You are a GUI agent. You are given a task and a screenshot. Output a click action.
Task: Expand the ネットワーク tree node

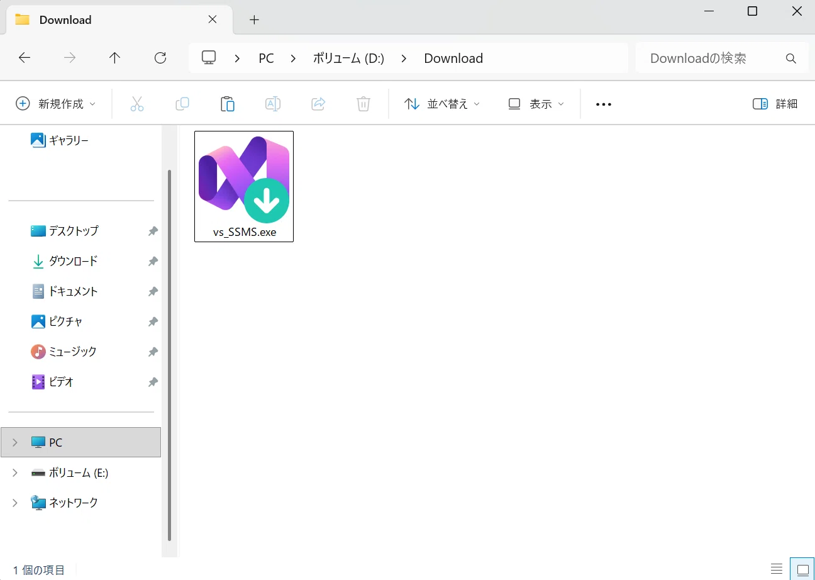15,503
